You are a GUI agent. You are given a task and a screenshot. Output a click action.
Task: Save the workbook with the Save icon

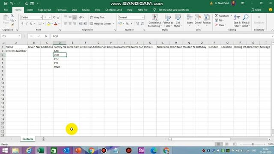(6, 3)
